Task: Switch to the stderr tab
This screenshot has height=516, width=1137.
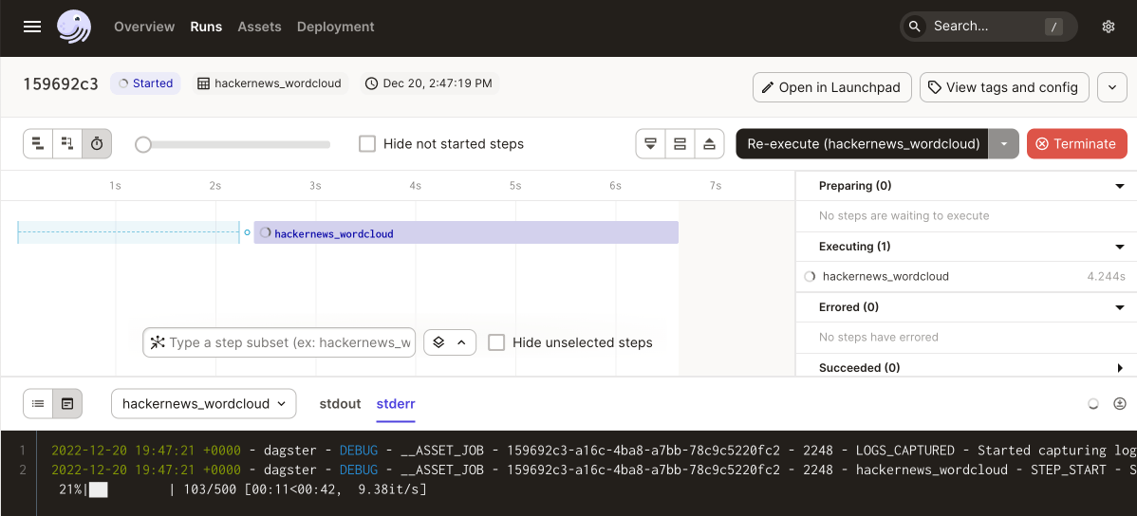Action: pos(396,404)
